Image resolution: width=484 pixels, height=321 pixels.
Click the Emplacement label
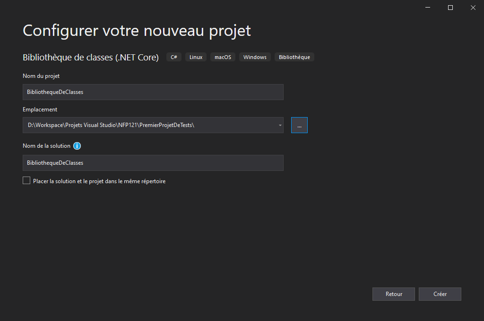40,110
